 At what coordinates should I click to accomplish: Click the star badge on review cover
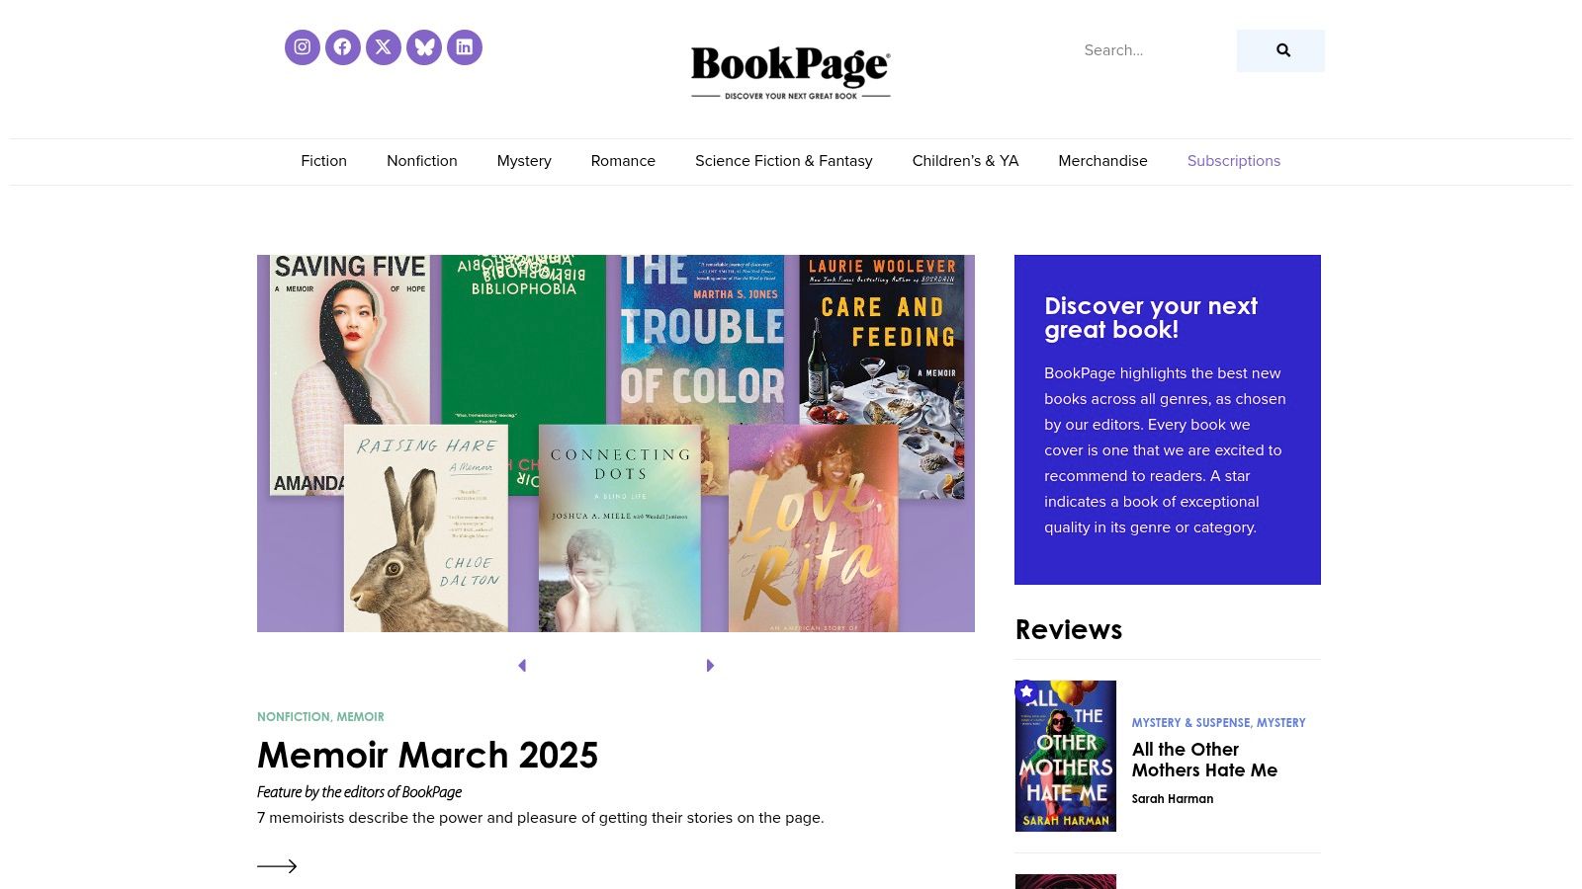click(x=1026, y=691)
